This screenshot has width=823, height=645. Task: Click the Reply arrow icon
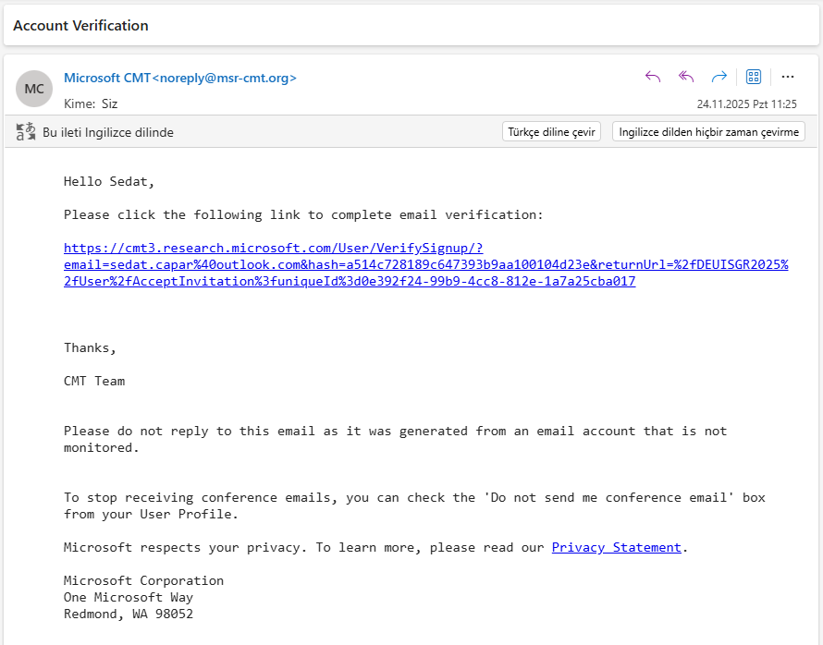tap(653, 77)
